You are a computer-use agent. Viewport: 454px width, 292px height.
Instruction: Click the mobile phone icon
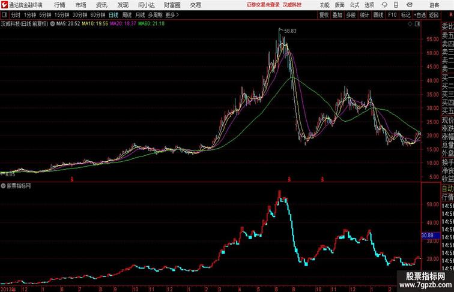396,5
